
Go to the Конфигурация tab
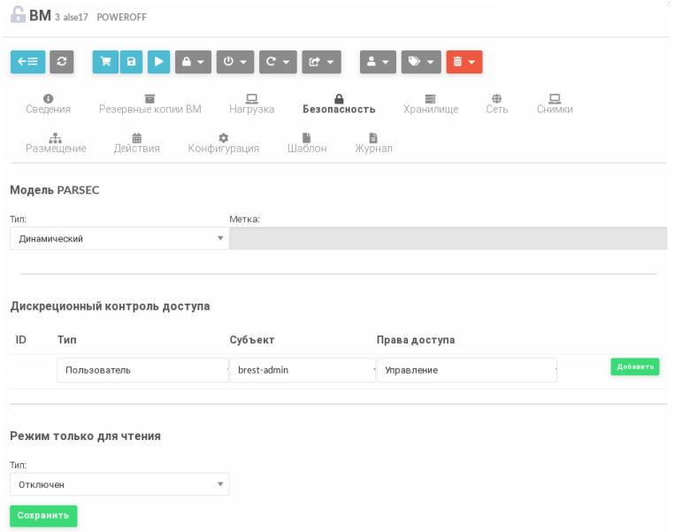224,143
